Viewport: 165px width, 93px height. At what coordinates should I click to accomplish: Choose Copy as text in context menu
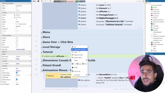79,71
